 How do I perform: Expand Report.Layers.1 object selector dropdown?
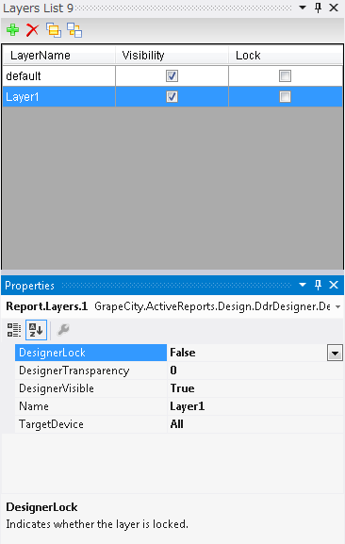(x=337, y=307)
